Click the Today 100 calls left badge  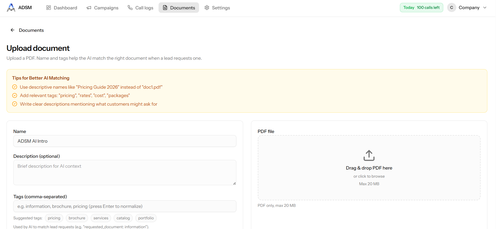point(421,8)
